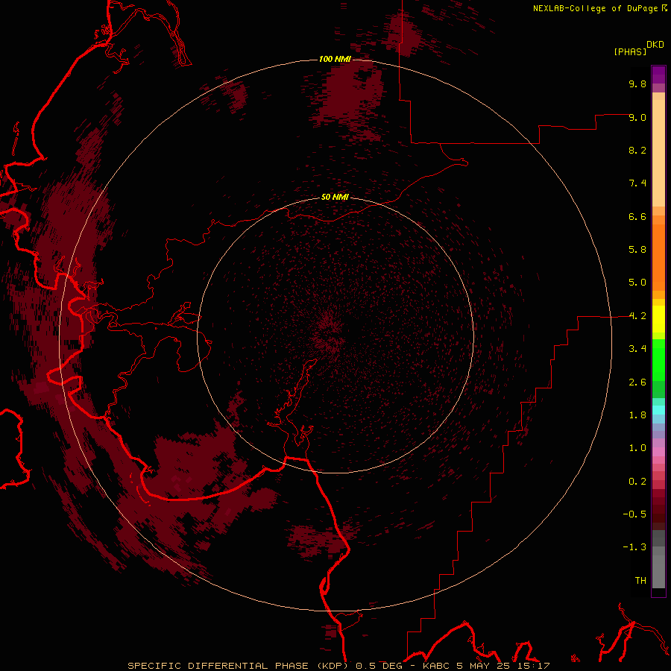Click the KABC station identifier in the caption
The height and width of the screenshot is (671, 671).
tap(438, 666)
